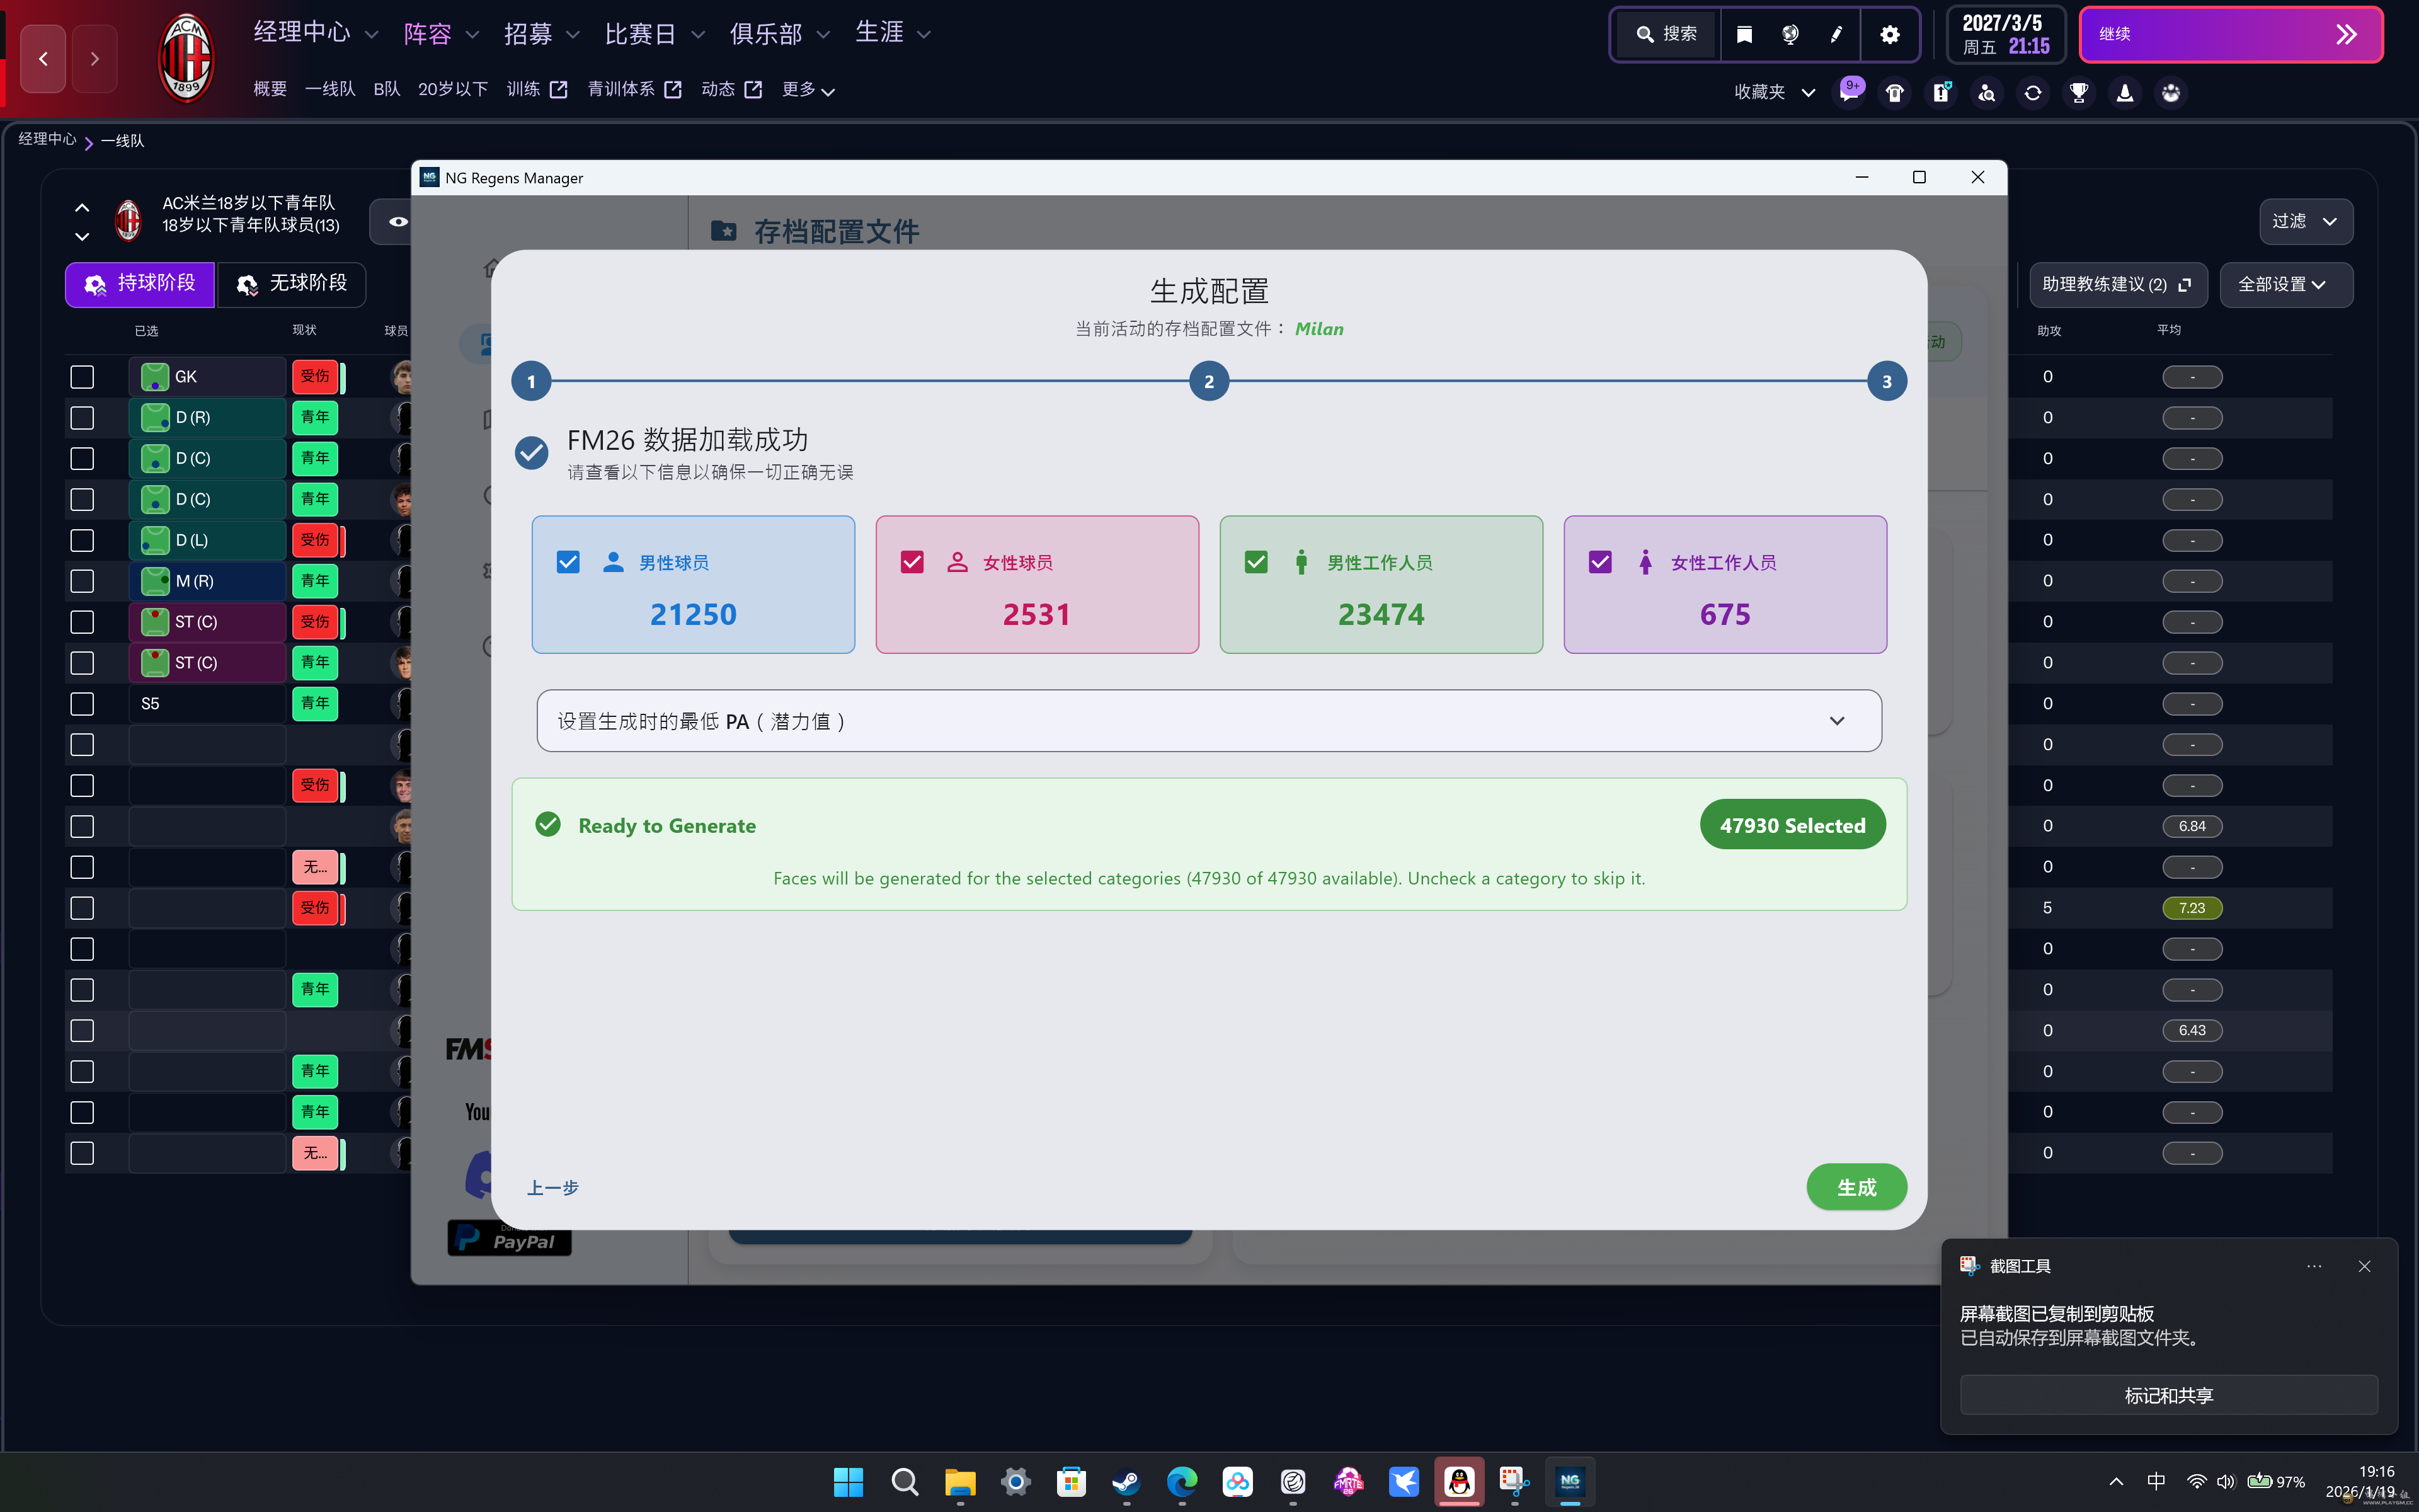Expand the 过滤 filter dropdown
Image resolution: width=2419 pixels, height=1512 pixels.
[2305, 221]
